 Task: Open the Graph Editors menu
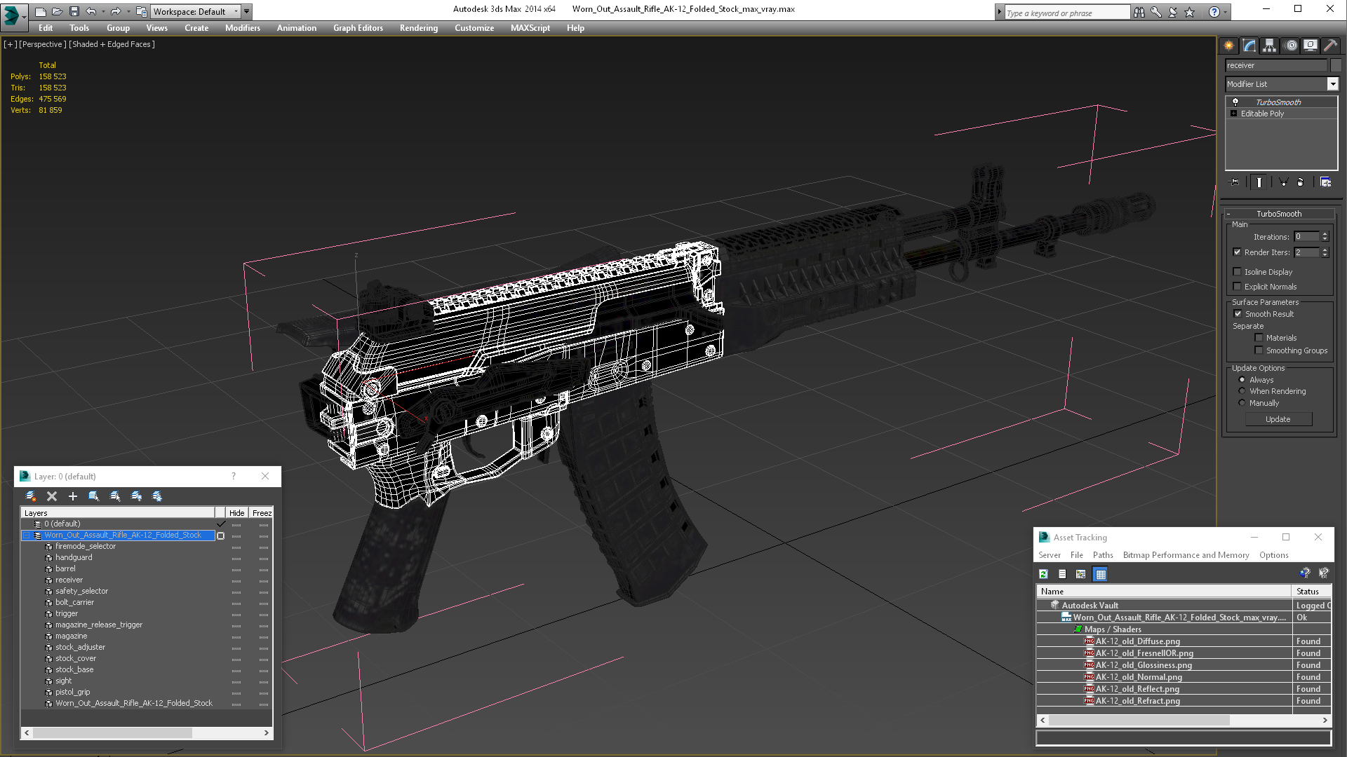coord(358,28)
